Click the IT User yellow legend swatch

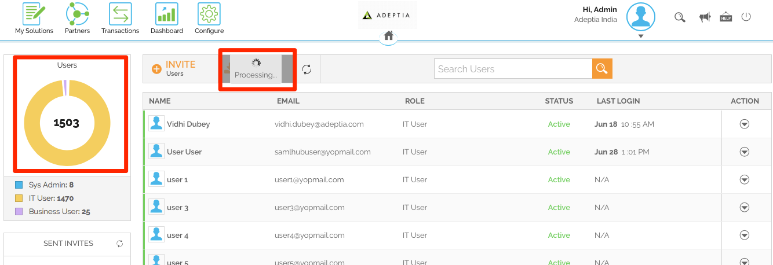click(19, 198)
